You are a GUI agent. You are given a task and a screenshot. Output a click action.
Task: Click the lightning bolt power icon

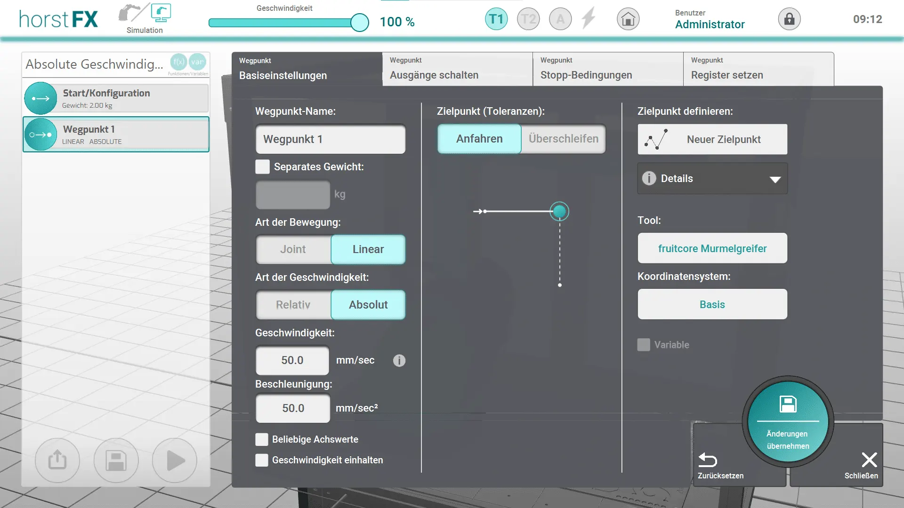tap(589, 19)
